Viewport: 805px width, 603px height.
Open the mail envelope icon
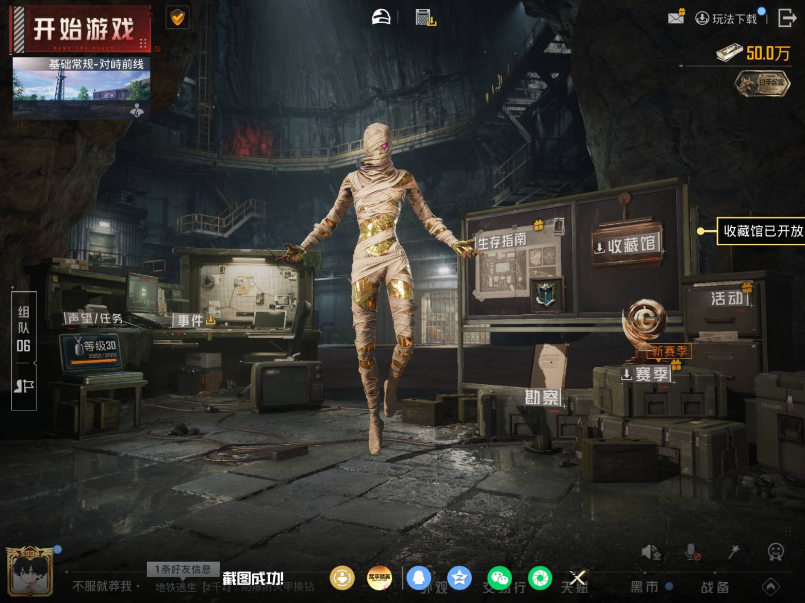pyautogui.click(x=676, y=18)
